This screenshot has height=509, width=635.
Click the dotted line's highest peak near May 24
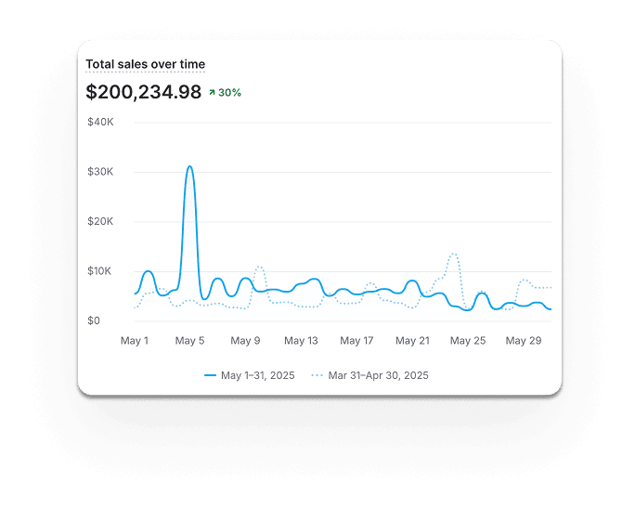click(x=453, y=254)
